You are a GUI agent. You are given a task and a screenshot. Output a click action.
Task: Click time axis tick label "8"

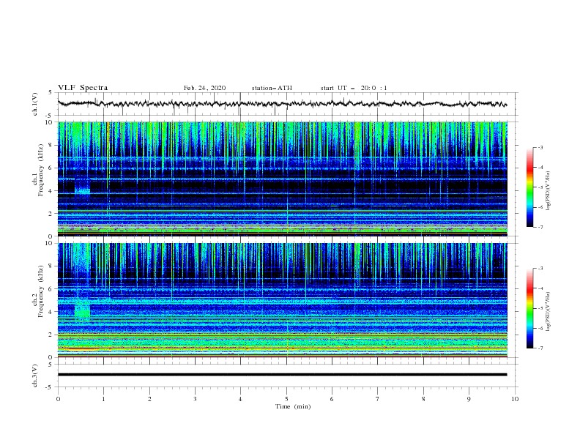423,399
